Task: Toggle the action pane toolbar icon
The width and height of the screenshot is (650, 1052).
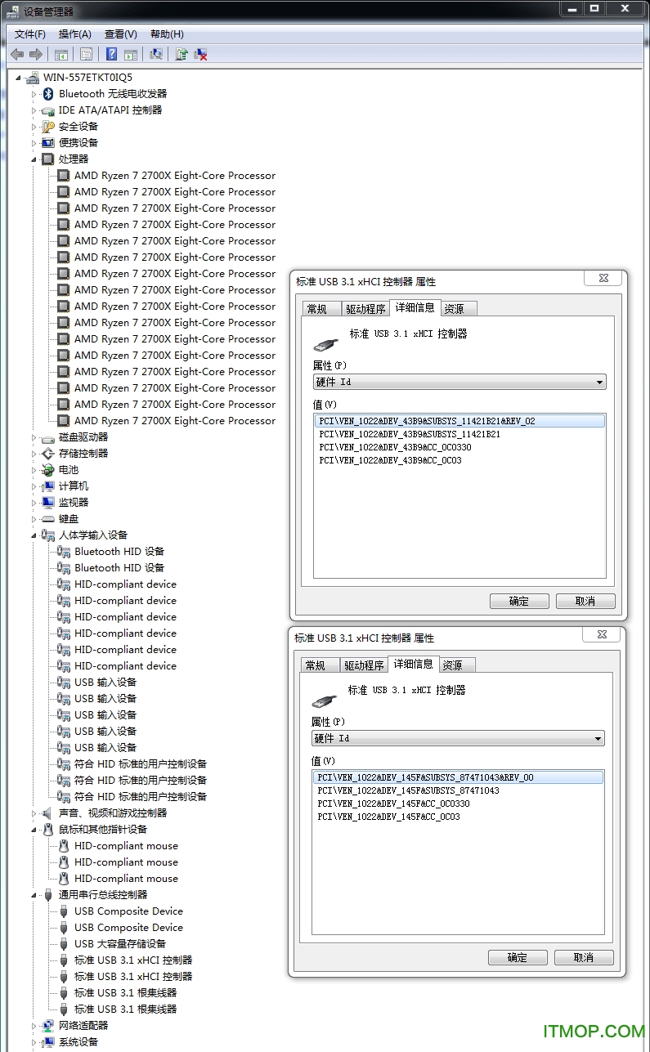Action: (130, 55)
